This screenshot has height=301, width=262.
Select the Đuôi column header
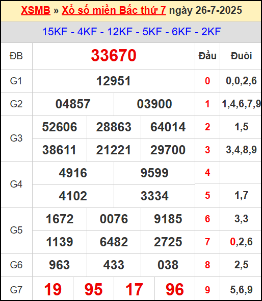point(241,56)
